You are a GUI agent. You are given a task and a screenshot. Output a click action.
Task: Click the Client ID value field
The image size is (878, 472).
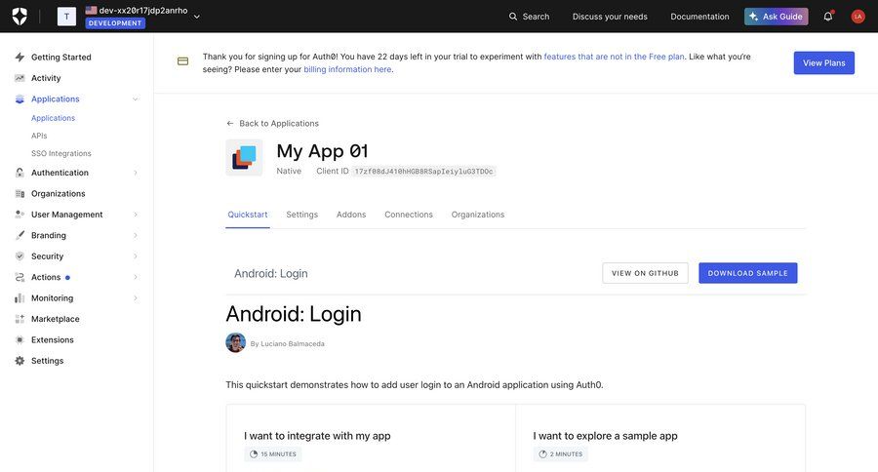point(423,172)
